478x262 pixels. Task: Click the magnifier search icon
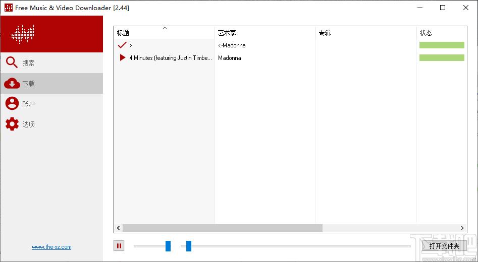coord(12,62)
